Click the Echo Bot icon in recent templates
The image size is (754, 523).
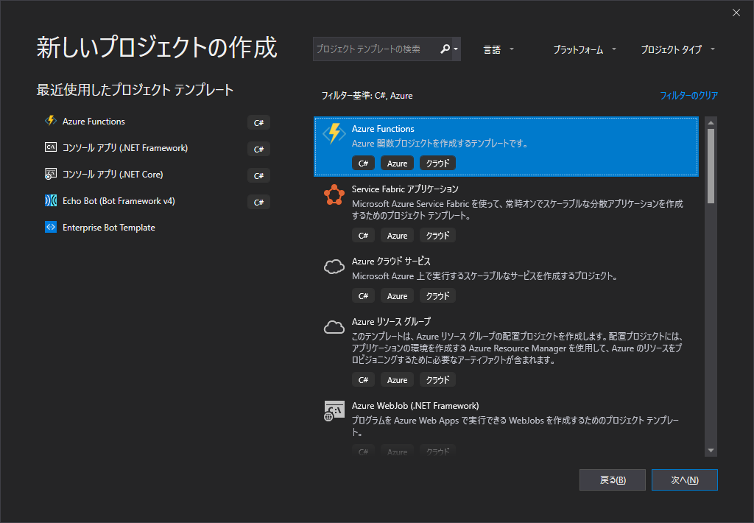click(x=51, y=200)
